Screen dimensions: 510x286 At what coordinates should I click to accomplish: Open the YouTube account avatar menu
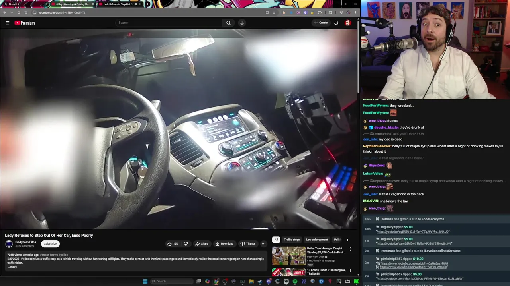click(347, 23)
